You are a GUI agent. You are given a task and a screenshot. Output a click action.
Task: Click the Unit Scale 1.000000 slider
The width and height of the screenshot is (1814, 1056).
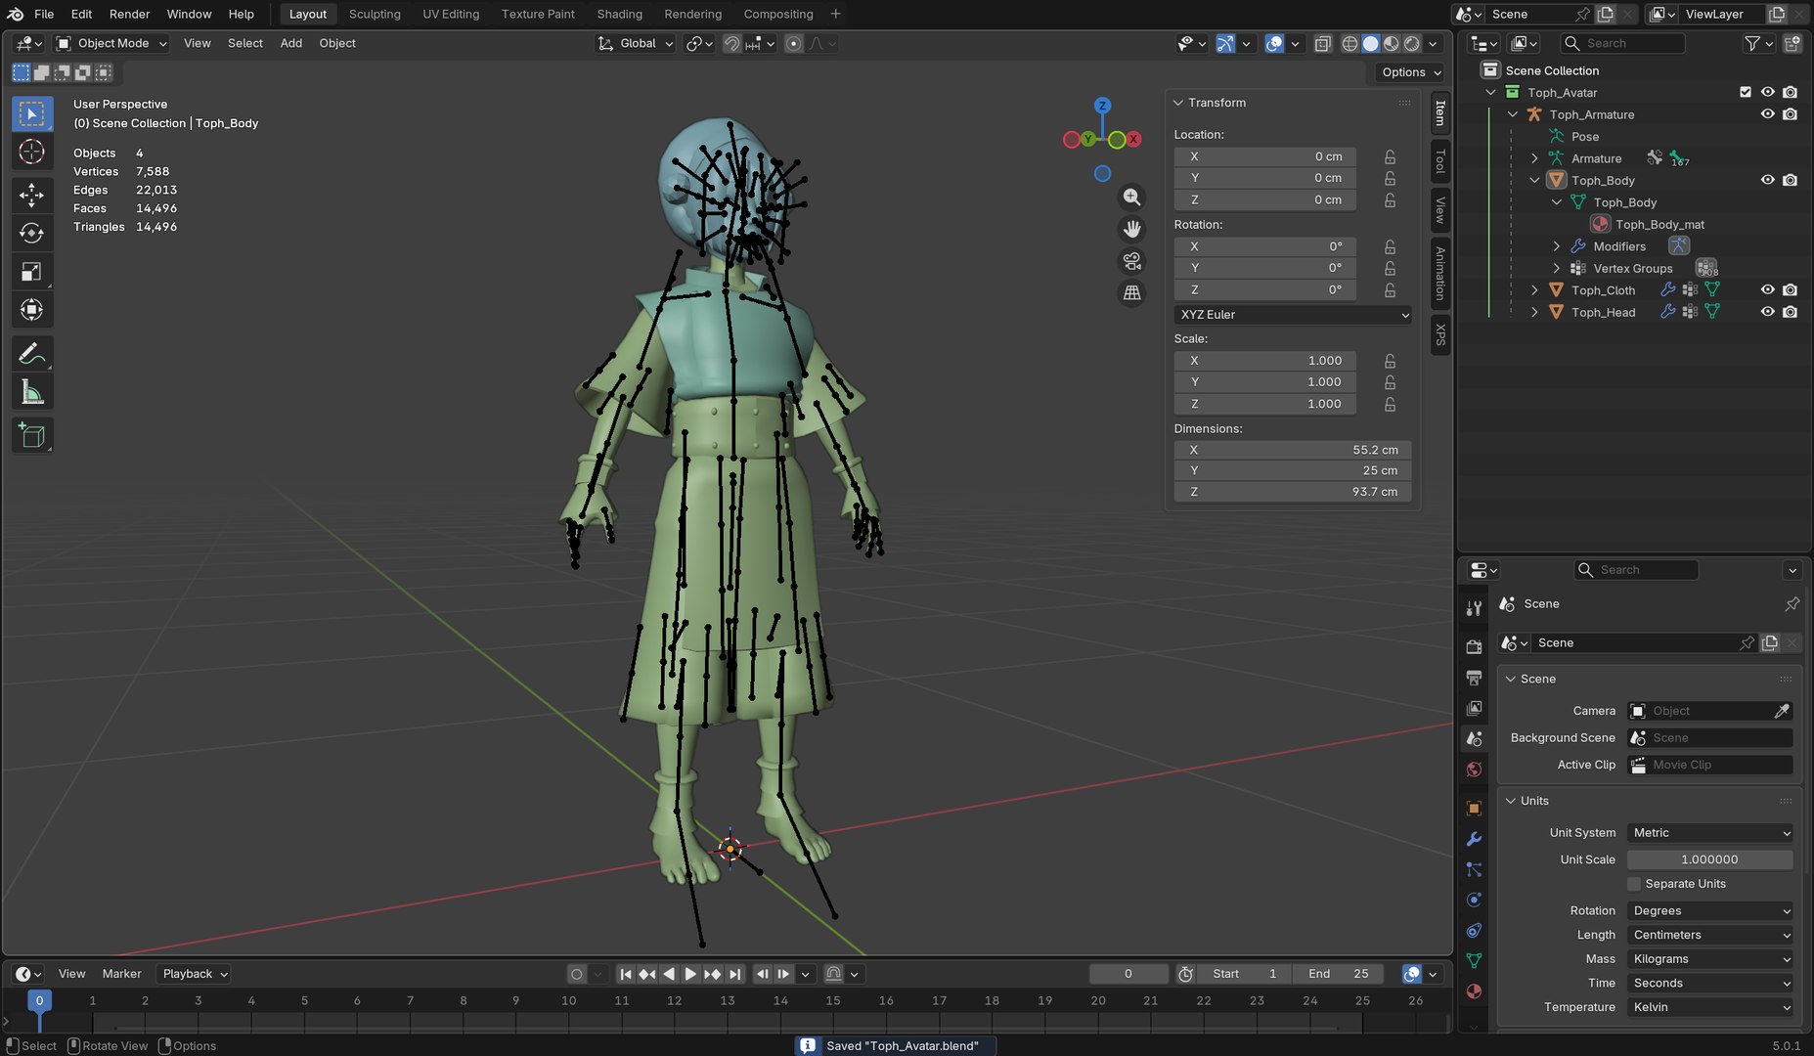[x=1710, y=859]
